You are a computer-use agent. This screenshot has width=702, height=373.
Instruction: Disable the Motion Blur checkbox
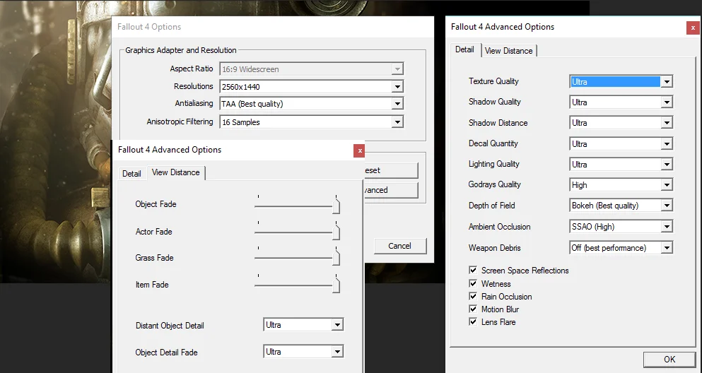pos(473,309)
